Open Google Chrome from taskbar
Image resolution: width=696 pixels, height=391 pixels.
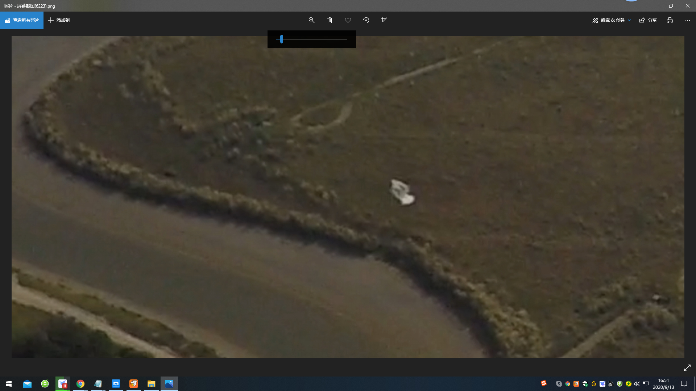(x=80, y=384)
